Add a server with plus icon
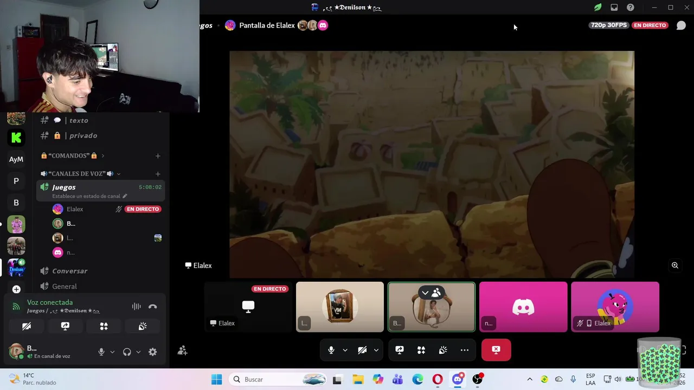The height and width of the screenshot is (390, 694). 16,289
